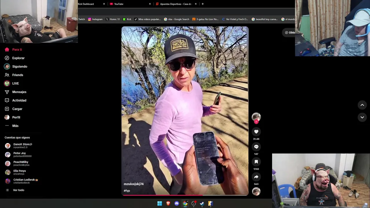Open the Ver Violet y Finch bookmark
This screenshot has width=370, height=208.
pyautogui.click(x=235, y=19)
